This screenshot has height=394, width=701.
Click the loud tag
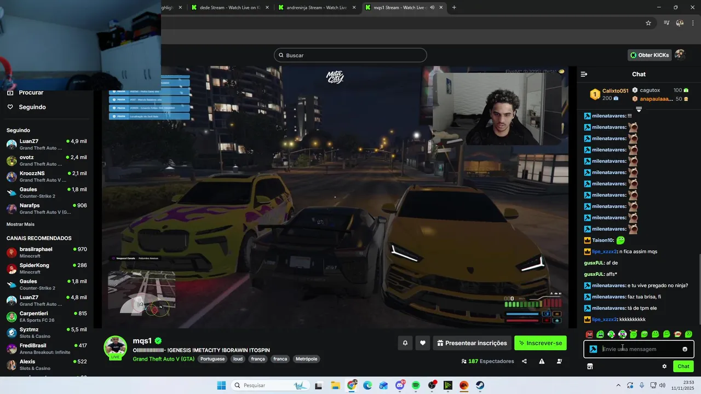[x=238, y=359]
